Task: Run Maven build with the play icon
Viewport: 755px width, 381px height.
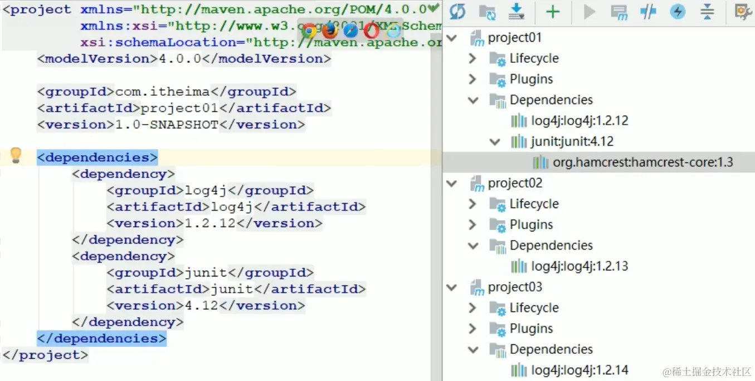Action: click(590, 12)
